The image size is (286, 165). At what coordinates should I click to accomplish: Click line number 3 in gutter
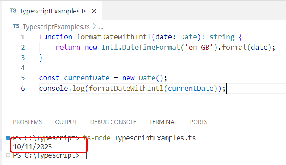pyautogui.click(x=23, y=58)
